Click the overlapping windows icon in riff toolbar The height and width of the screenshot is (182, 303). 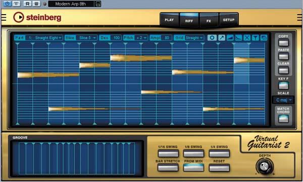[x=264, y=38]
